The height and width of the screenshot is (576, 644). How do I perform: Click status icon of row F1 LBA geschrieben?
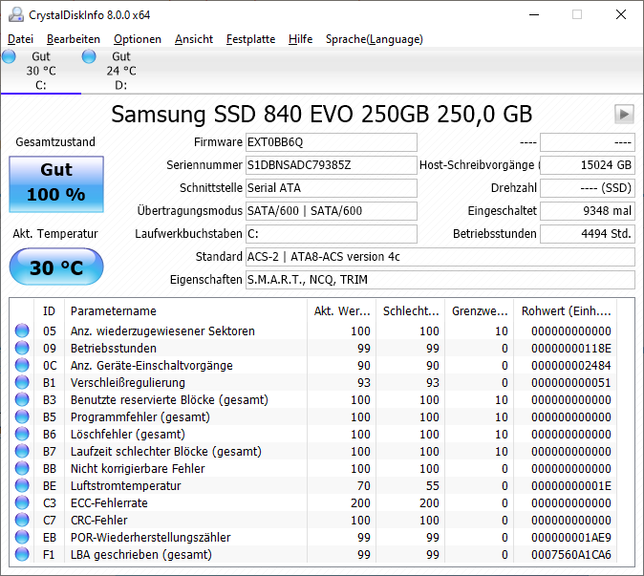pyautogui.click(x=22, y=555)
